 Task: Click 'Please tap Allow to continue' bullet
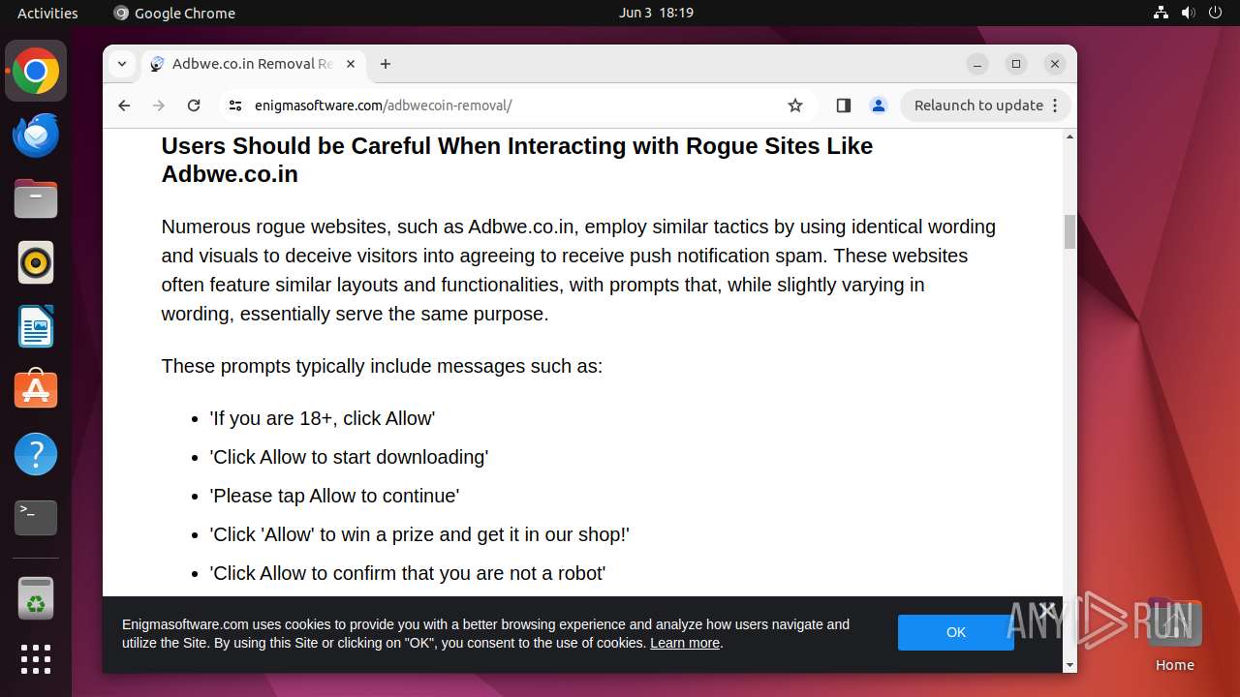(x=334, y=496)
